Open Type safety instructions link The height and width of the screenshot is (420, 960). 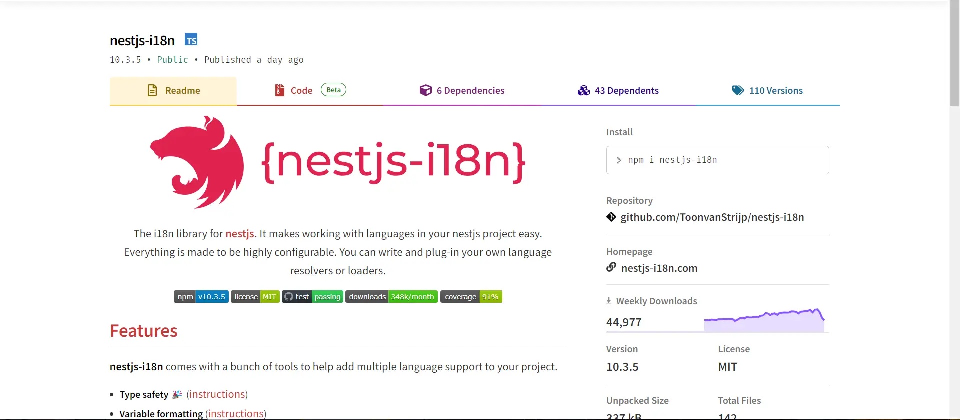click(x=217, y=394)
